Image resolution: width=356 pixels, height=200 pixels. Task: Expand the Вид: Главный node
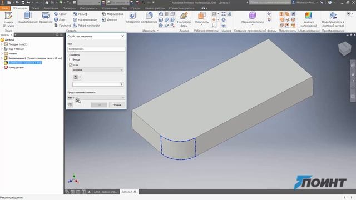click(x=2, y=49)
